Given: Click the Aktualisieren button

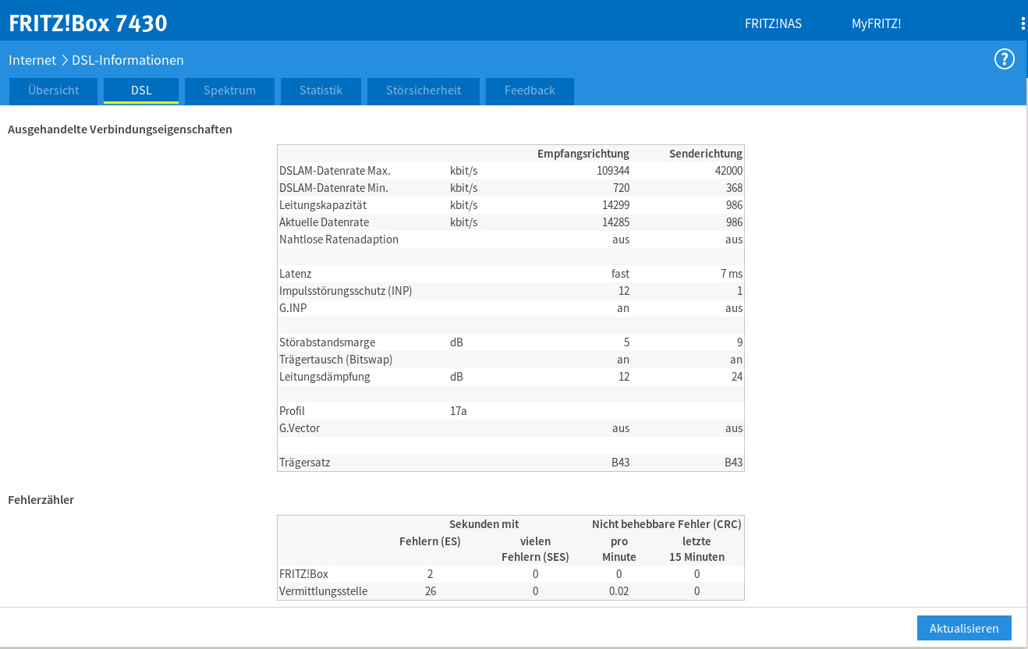Looking at the screenshot, I should [964, 628].
